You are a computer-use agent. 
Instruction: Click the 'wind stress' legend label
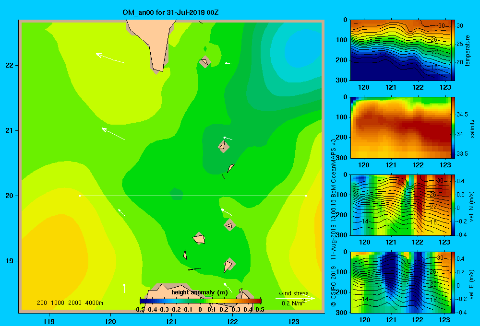[293, 293]
